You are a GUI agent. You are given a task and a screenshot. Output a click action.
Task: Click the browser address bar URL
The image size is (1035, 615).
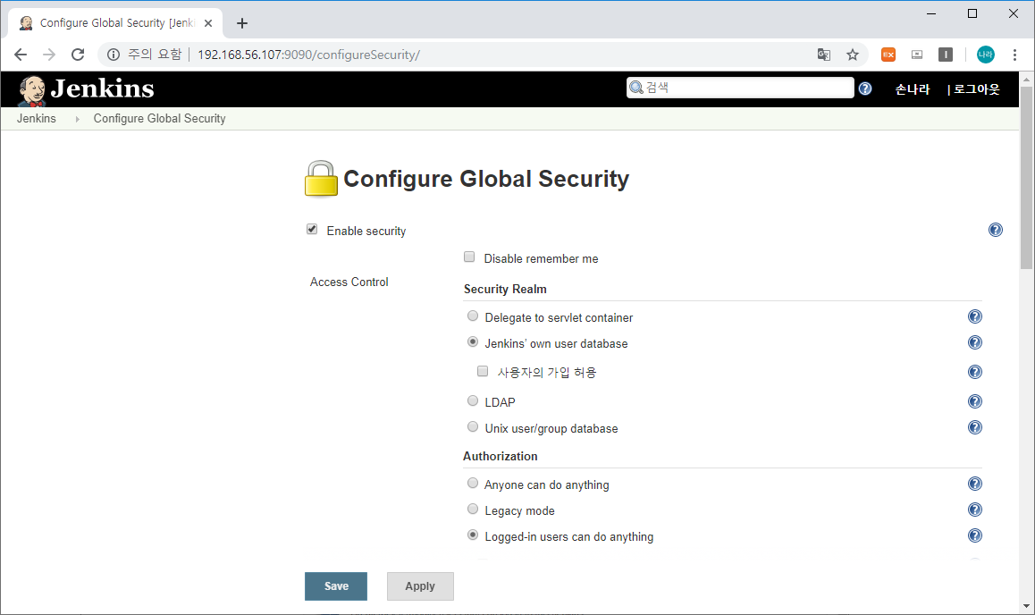[x=308, y=55]
